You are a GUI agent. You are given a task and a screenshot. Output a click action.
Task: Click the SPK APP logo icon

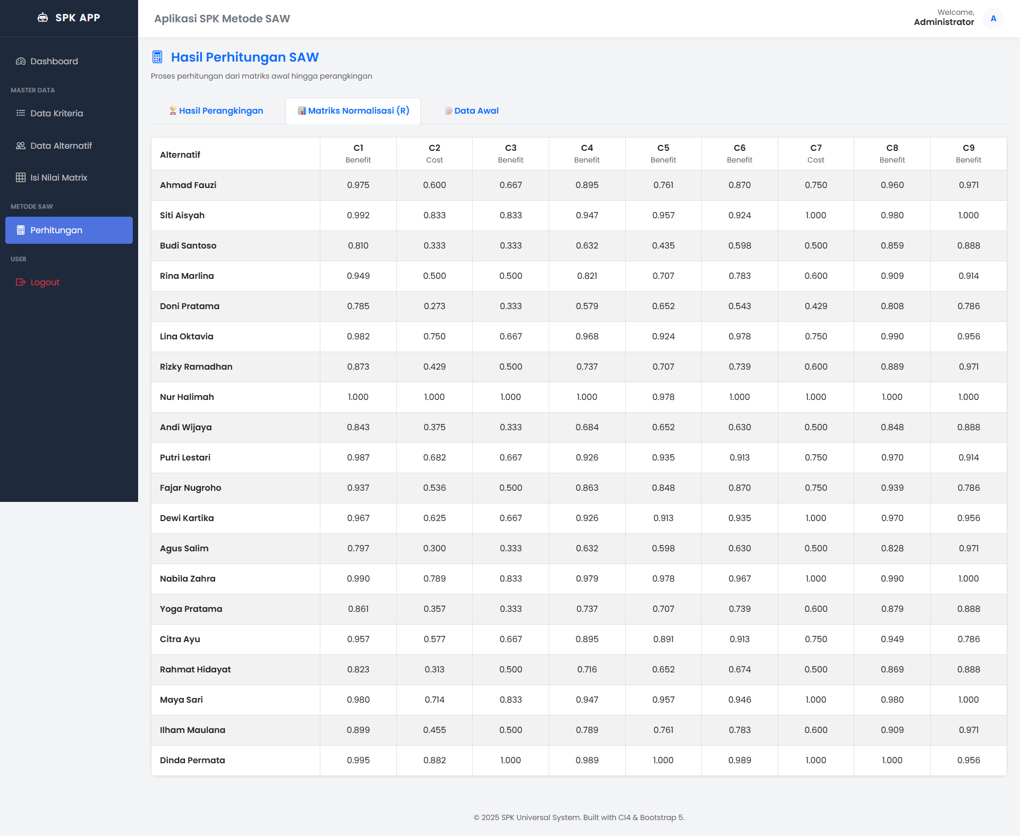[x=43, y=18]
